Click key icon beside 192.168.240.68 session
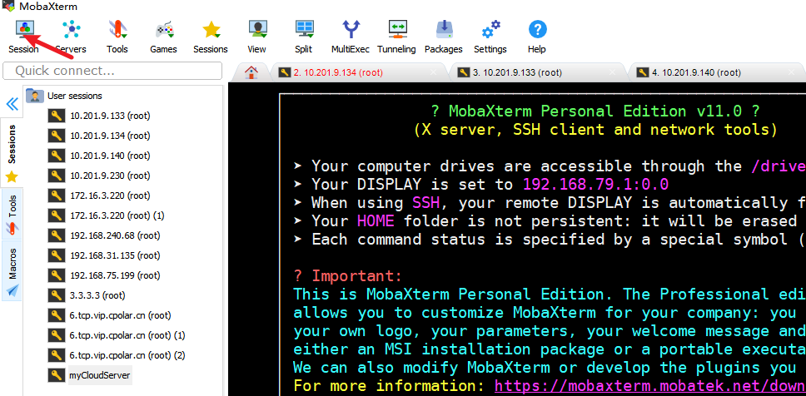 (x=56, y=235)
